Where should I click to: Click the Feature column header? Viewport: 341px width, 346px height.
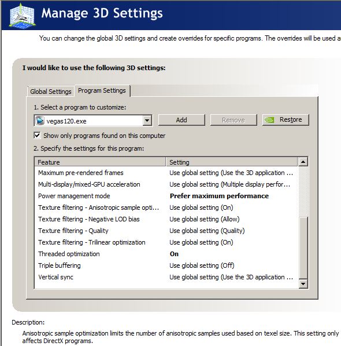(x=100, y=162)
